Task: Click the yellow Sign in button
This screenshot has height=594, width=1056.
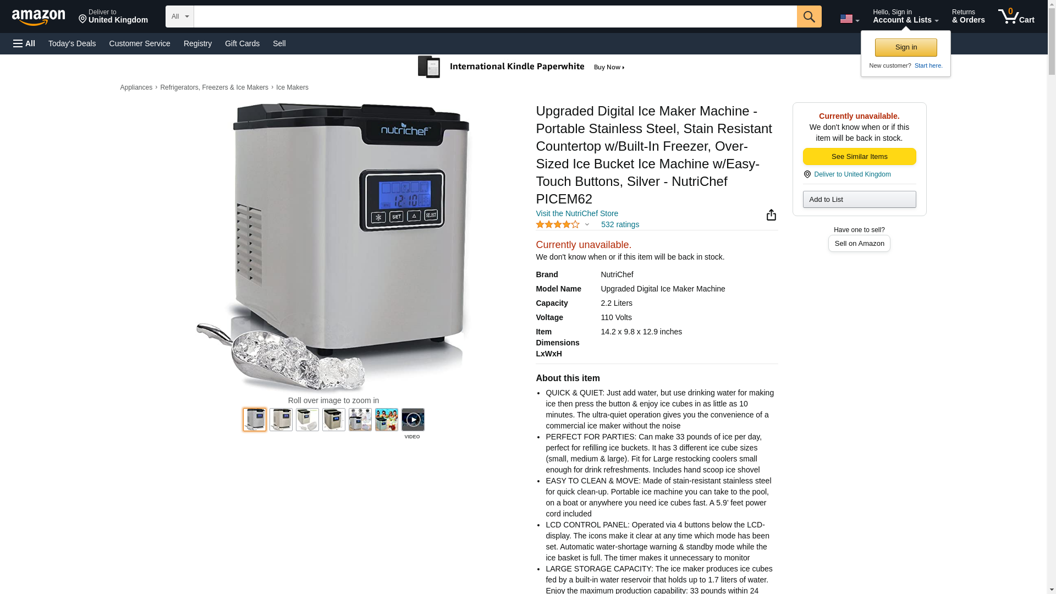Action: point(906,47)
